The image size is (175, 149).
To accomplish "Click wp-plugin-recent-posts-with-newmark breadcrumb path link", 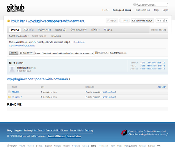I will pos(38,79).
